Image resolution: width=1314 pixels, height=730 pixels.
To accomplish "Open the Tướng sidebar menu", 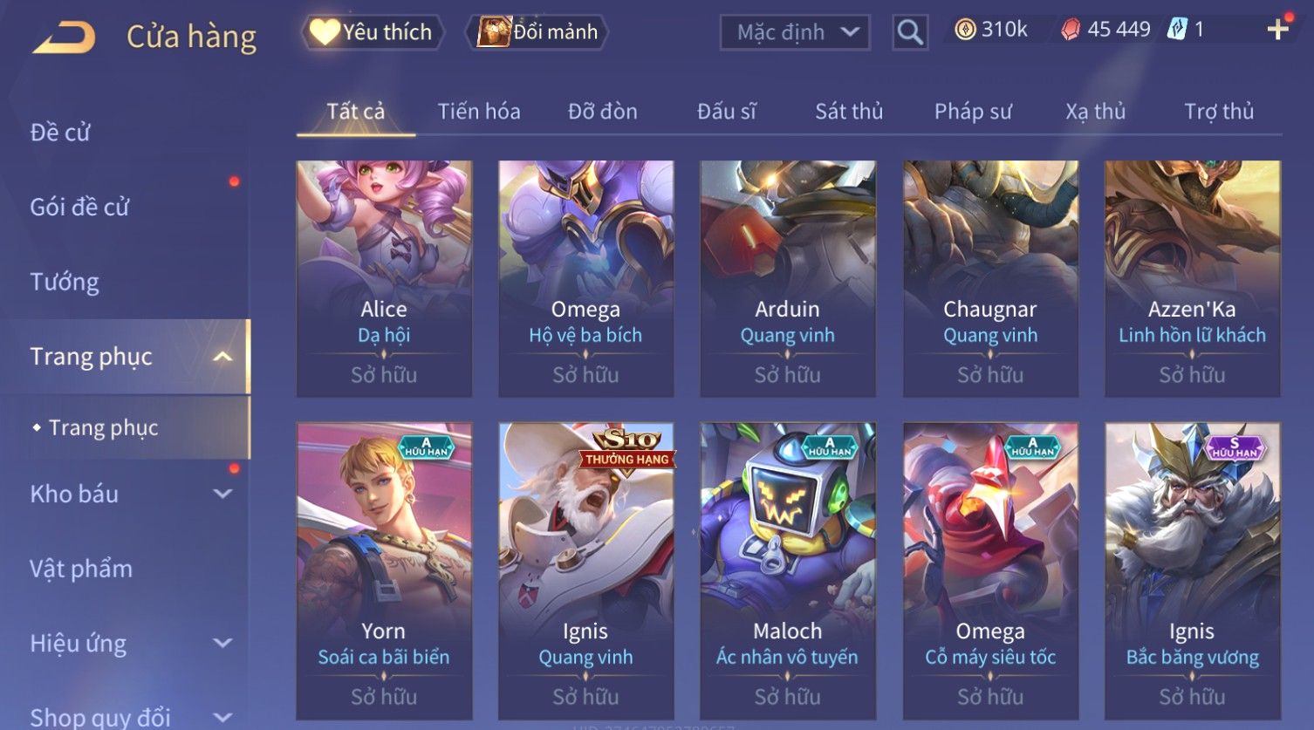I will pos(65,282).
